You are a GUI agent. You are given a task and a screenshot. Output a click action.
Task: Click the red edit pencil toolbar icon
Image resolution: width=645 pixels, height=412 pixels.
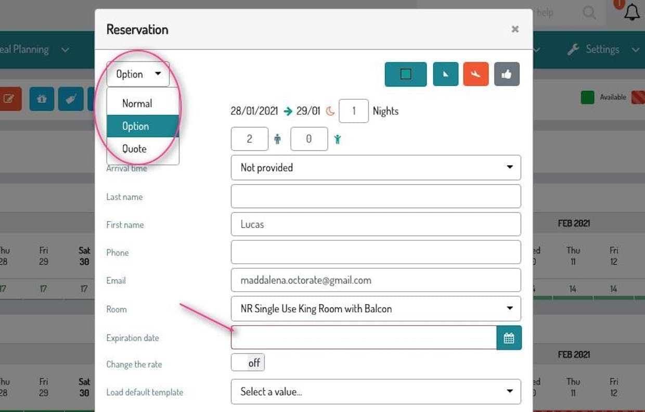point(9,99)
